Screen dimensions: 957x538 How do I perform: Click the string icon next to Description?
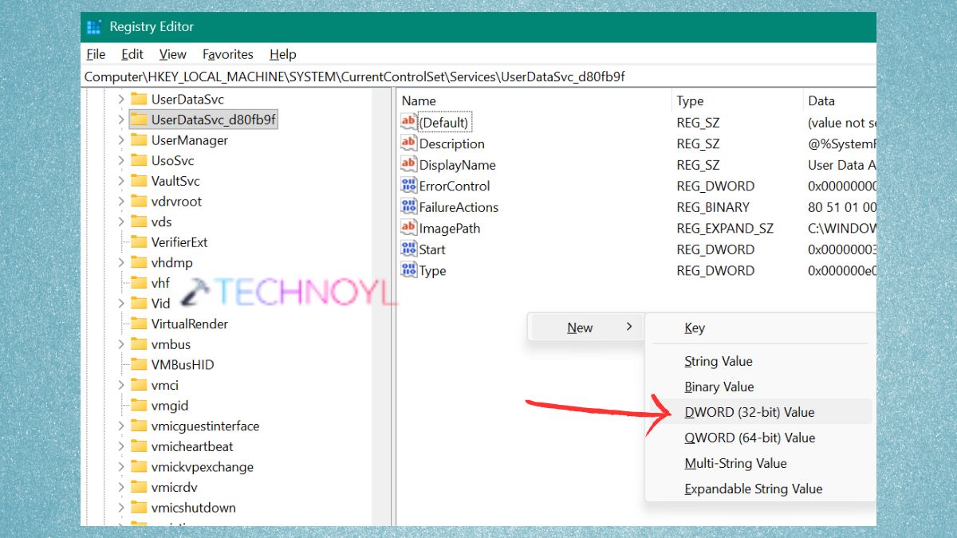click(x=409, y=143)
